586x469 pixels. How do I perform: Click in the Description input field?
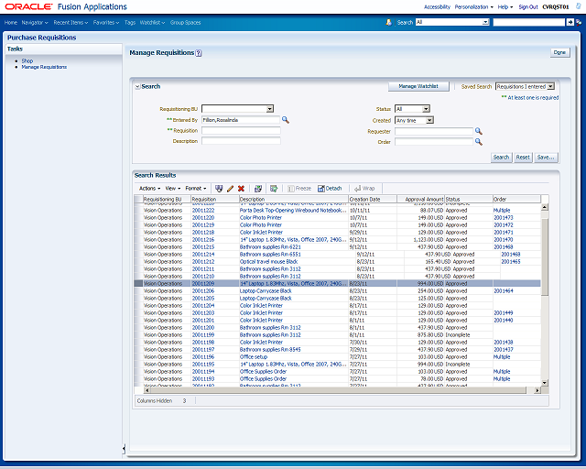tap(241, 141)
